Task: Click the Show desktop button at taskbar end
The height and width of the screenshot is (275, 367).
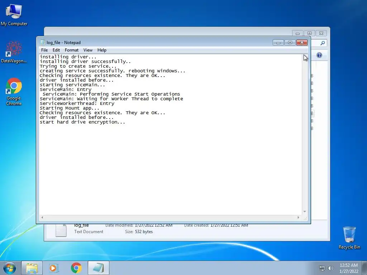Action: (364, 268)
